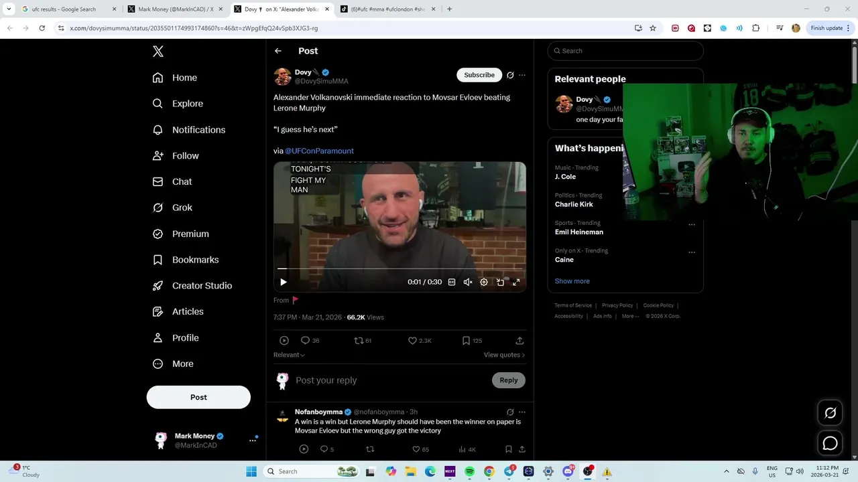Screen dimensions: 858x482
Task: Click the X logo at top left
Action: (x=158, y=52)
